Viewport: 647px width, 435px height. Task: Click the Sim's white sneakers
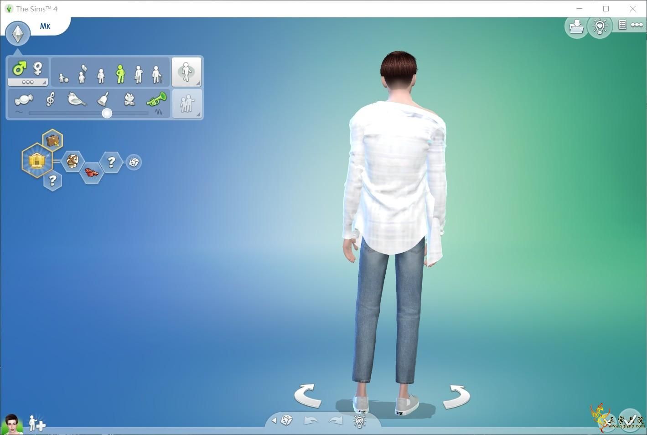(386, 404)
